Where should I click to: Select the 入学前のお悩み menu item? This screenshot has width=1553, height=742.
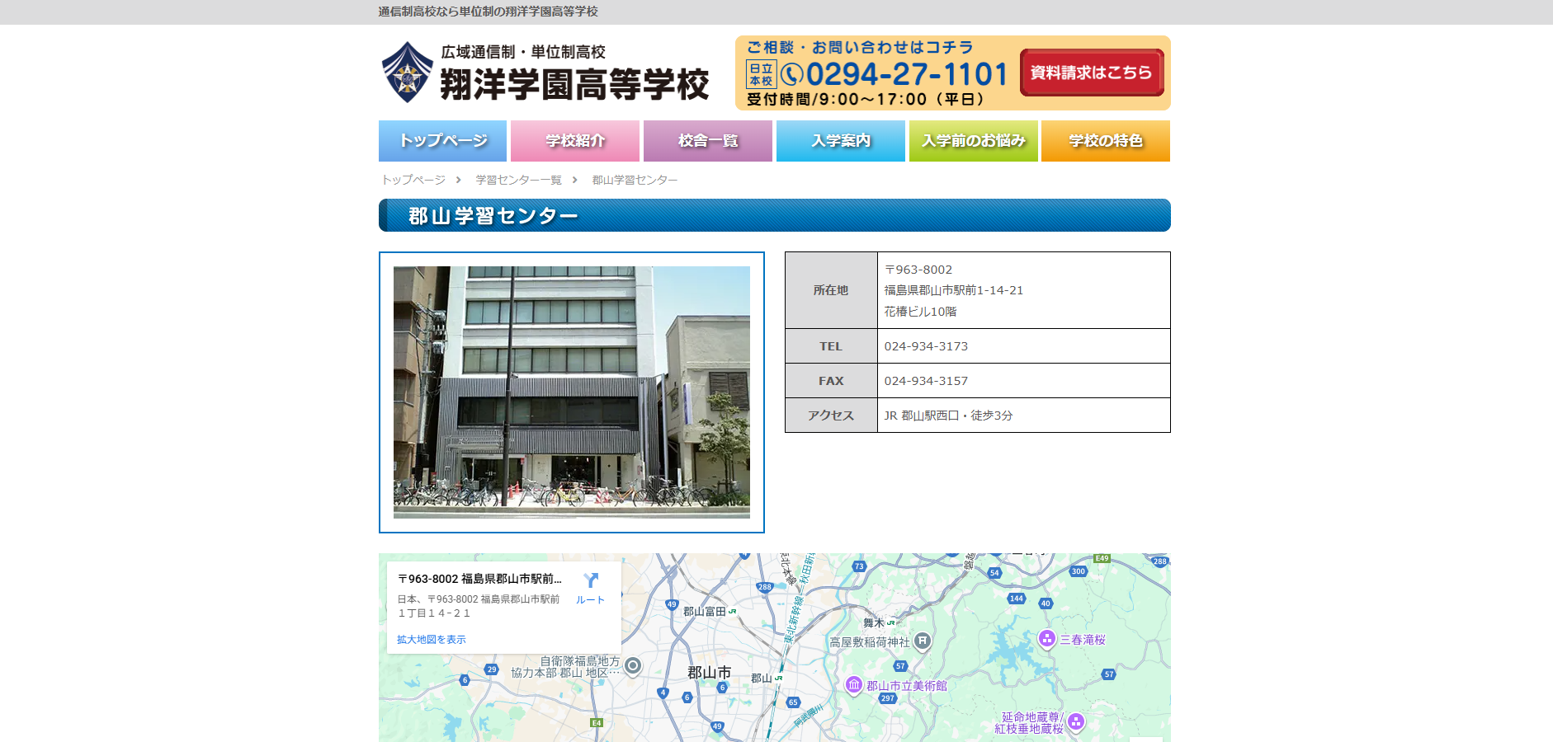tap(973, 141)
